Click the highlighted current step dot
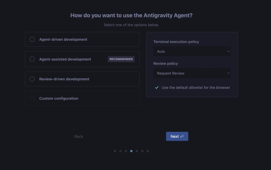Screen dimensions: 271x170 (x=131, y=151)
